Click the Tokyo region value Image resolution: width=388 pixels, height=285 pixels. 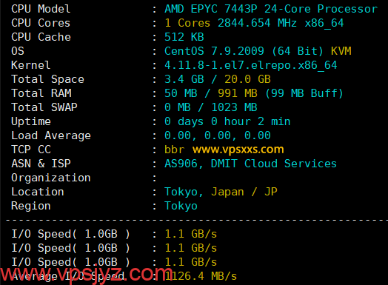pyautogui.click(x=181, y=206)
